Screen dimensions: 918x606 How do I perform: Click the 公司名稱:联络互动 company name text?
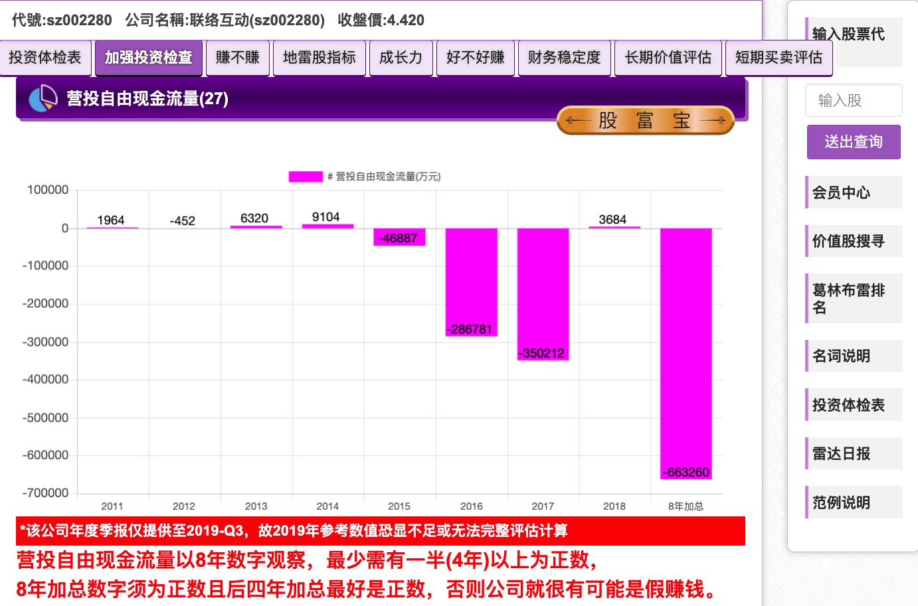pos(225,20)
